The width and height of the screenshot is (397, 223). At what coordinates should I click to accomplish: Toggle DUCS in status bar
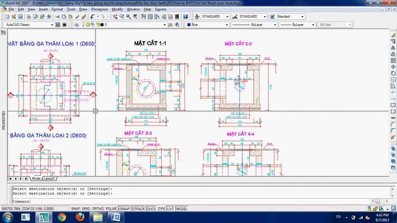click(x=151, y=209)
